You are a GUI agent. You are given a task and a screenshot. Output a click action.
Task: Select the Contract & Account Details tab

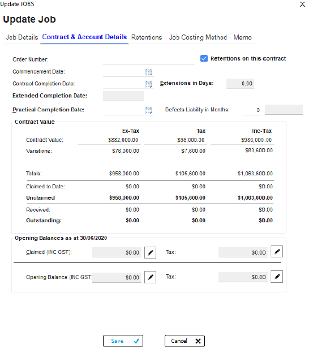pos(84,37)
